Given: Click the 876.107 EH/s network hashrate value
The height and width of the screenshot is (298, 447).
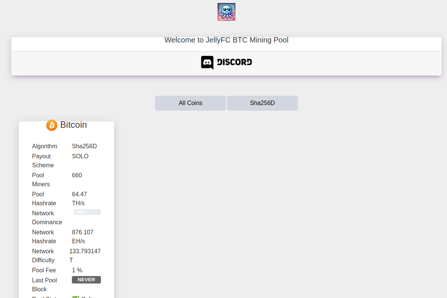Looking at the screenshot, I should coord(82,237).
